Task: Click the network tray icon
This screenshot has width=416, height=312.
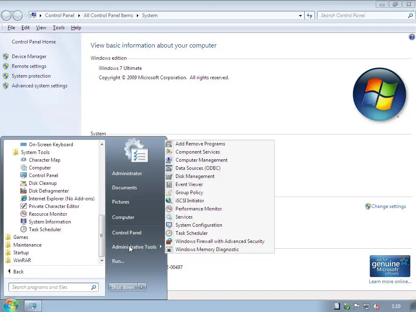Action: (x=366, y=306)
